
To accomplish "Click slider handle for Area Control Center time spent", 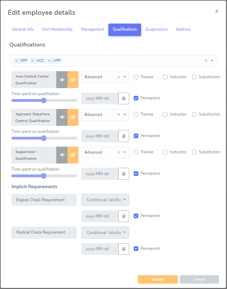I will pos(44,100).
